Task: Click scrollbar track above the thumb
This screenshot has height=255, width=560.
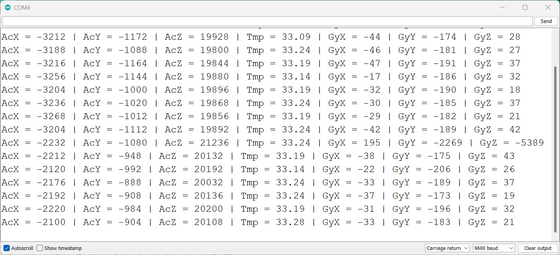Action: (x=555, y=47)
